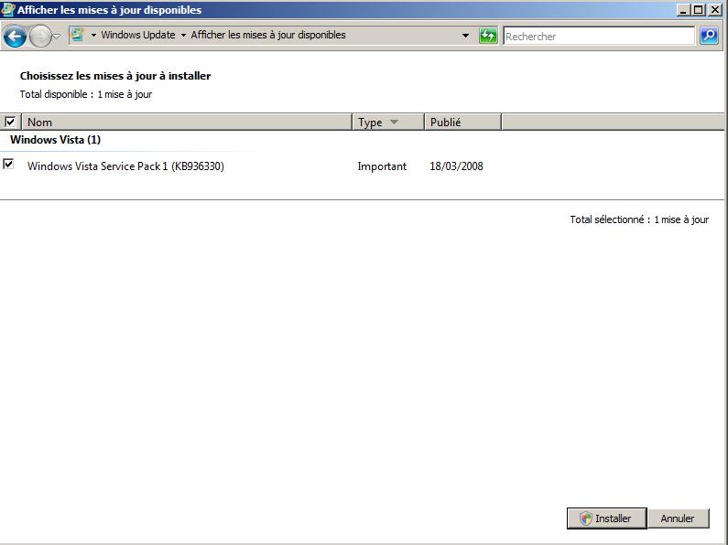Expand the root breadcrumb arrow before Windows Update
728x545 pixels.
coord(93,36)
